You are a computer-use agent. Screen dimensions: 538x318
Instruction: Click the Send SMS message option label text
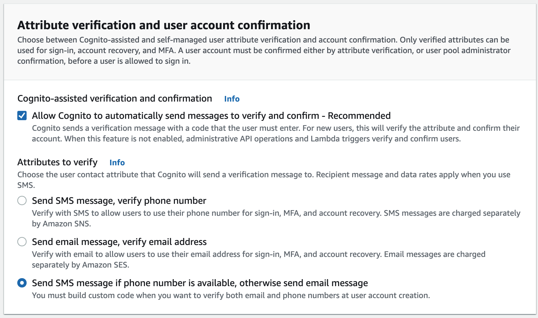click(x=119, y=200)
